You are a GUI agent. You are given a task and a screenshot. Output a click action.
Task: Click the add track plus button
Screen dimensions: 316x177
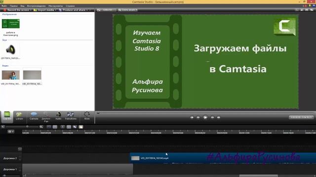pyautogui.click(x=20, y=149)
